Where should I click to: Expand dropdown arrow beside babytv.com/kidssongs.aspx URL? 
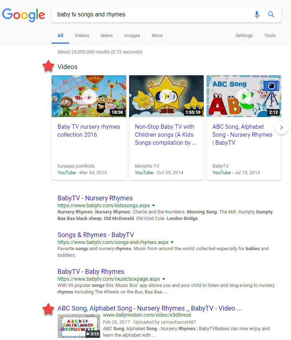pos(154,206)
